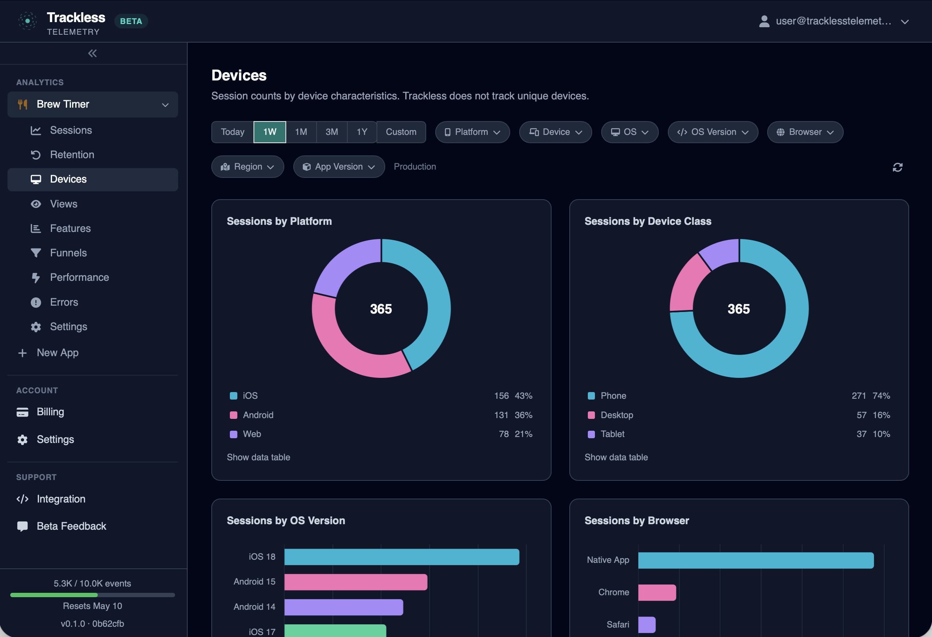
Task: Open the Billing page
Action: tap(93, 412)
